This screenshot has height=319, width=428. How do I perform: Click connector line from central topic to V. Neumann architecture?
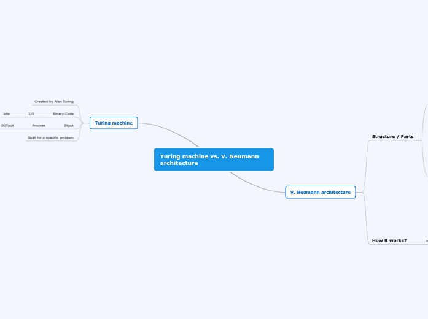pyautogui.click(x=255, y=185)
